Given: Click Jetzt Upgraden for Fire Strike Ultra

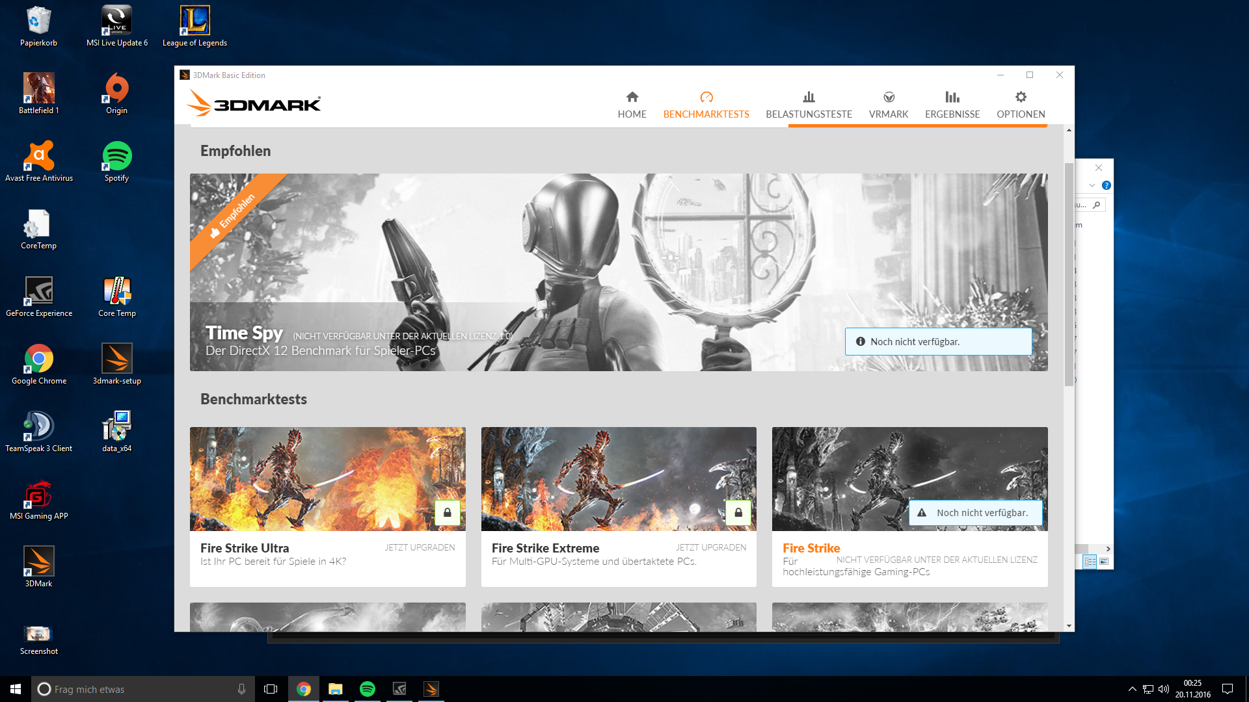Looking at the screenshot, I should click(x=420, y=547).
